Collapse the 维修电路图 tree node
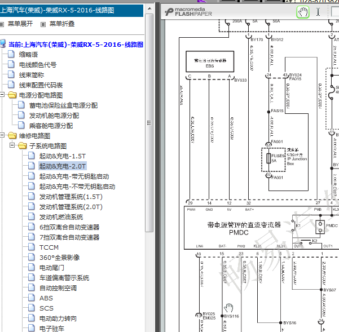Image resolution: width=339 pixels, height=332 pixels. tap(2, 135)
